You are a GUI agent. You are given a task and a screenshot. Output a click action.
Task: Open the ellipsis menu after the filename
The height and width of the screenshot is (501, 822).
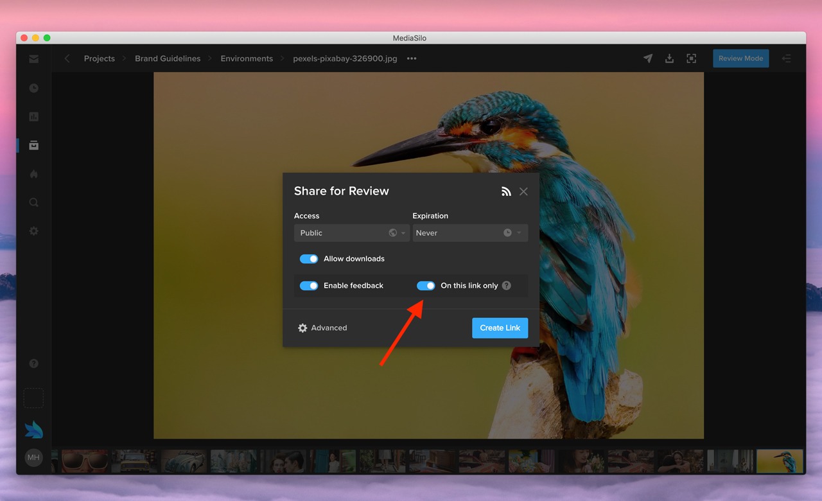coord(412,58)
